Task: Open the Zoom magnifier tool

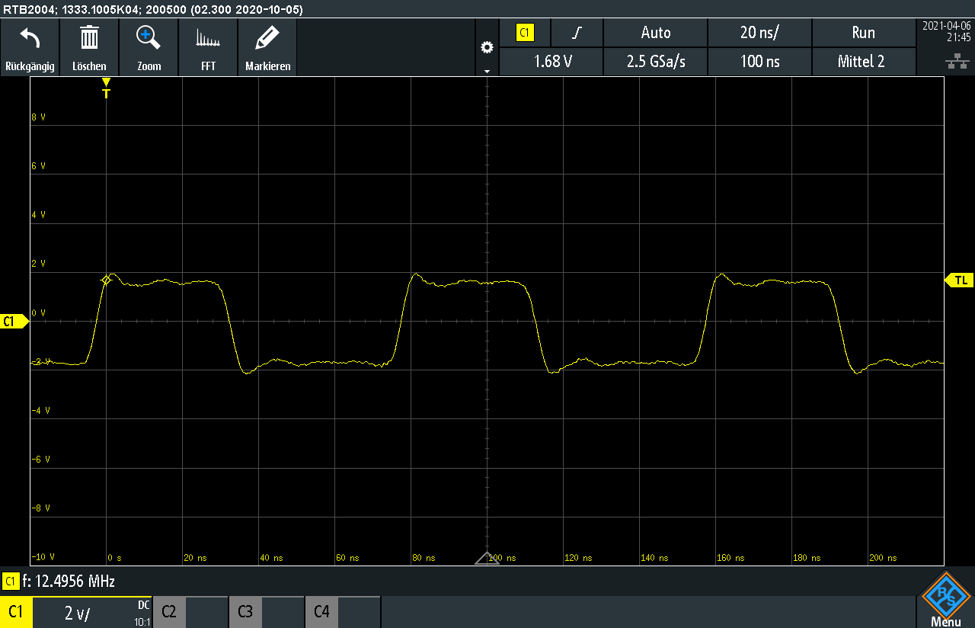Action: 149,37
